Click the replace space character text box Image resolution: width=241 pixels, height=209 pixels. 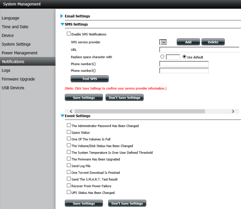point(173,57)
